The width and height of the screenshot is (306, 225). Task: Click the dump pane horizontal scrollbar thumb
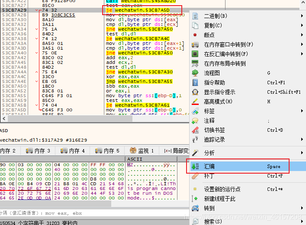pyautogui.click(x=55, y=203)
